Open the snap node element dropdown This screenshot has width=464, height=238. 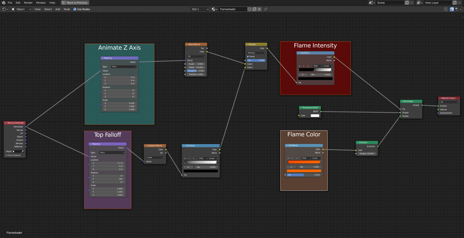pyautogui.click(x=458, y=9)
